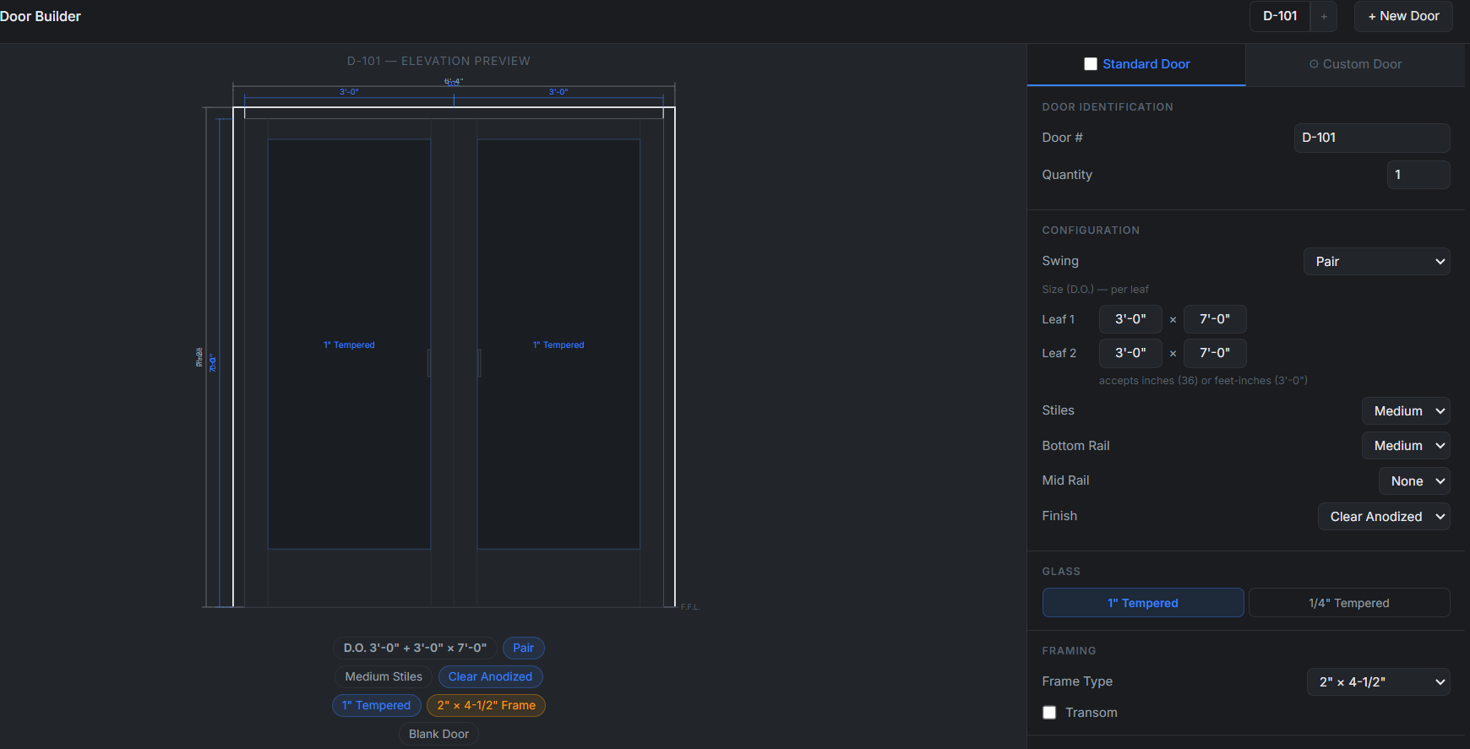This screenshot has height=749, width=1470.
Task: Switch to the Standard Door tab
Action: click(1136, 64)
